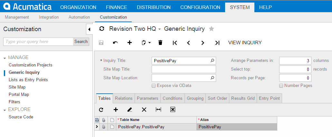
Task: Click the Export to Excel icon
Action: point(173,109)
